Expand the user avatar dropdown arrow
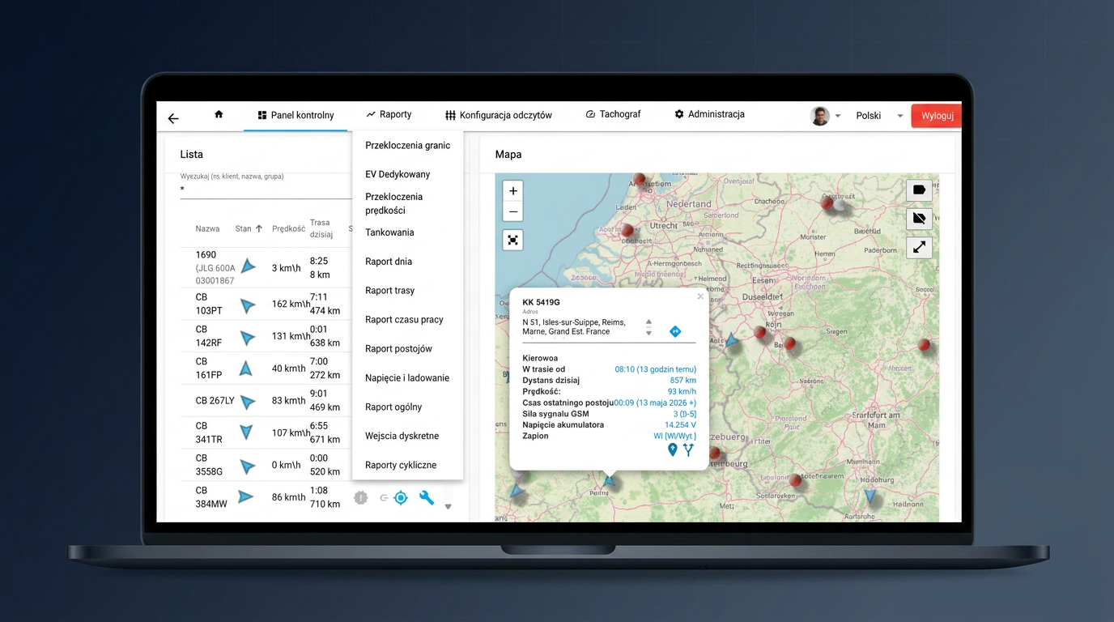The image size is (1114, 622). pyautogui.click(x=838, y=116)
